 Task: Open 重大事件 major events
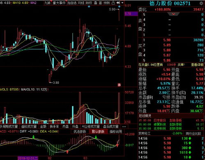[x=59, y=3]
